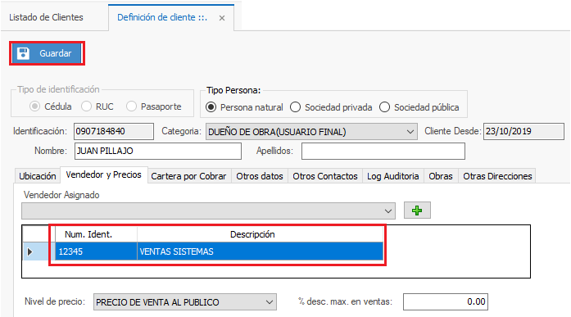Viewport: 571px width, 317px height.
Task: Select Sociedad pública radio button
Action: point(384,107)
